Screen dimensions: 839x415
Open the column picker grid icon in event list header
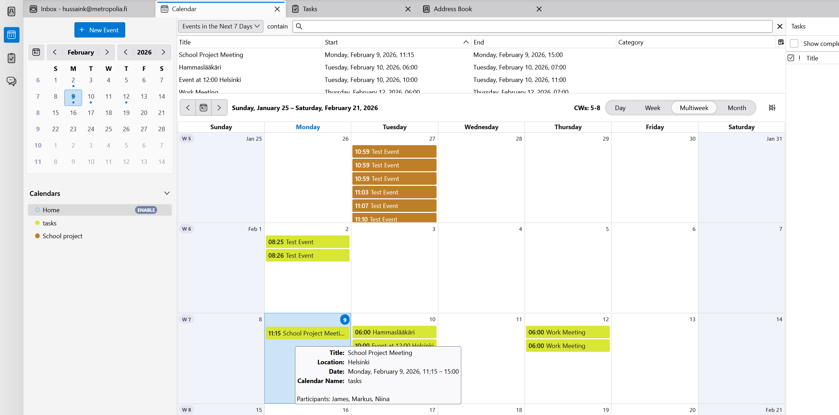[x=781, y=42]
